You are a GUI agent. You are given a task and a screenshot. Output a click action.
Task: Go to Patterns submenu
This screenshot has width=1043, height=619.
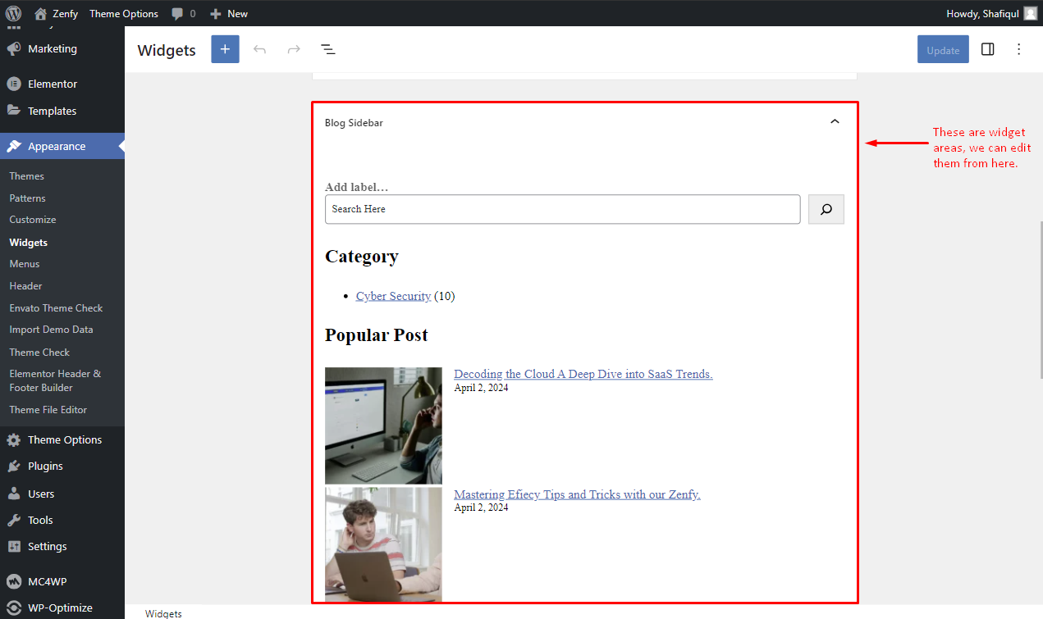[28, 198]
